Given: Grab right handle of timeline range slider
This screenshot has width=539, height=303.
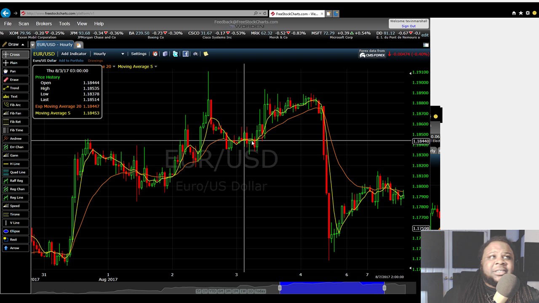Looking at the screenshot, I should coord(384,288).
